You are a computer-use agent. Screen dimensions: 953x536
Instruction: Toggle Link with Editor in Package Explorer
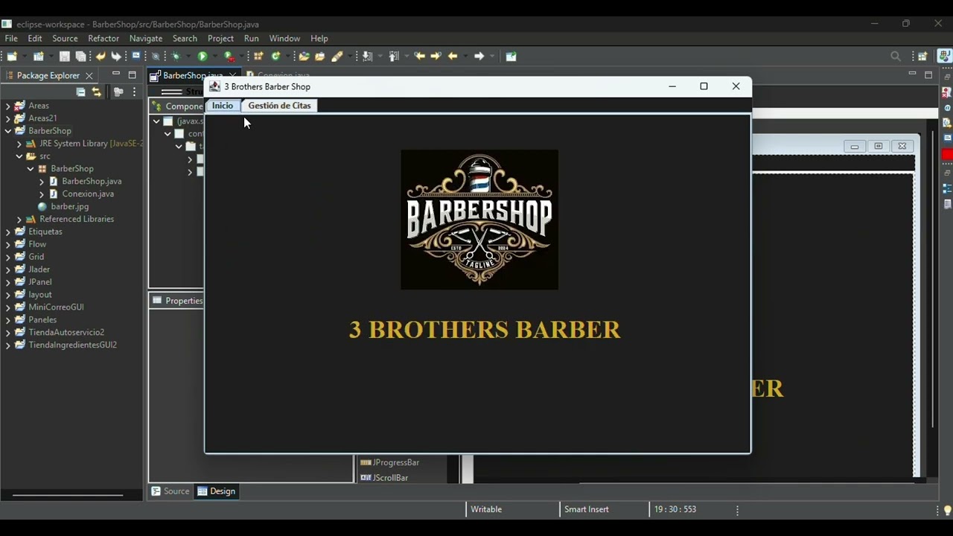96,92
